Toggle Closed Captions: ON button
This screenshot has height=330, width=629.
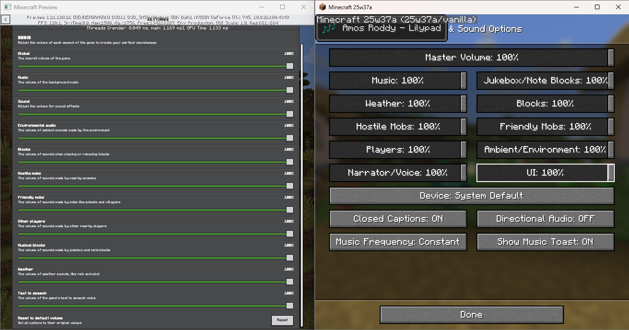coord(398,219)
